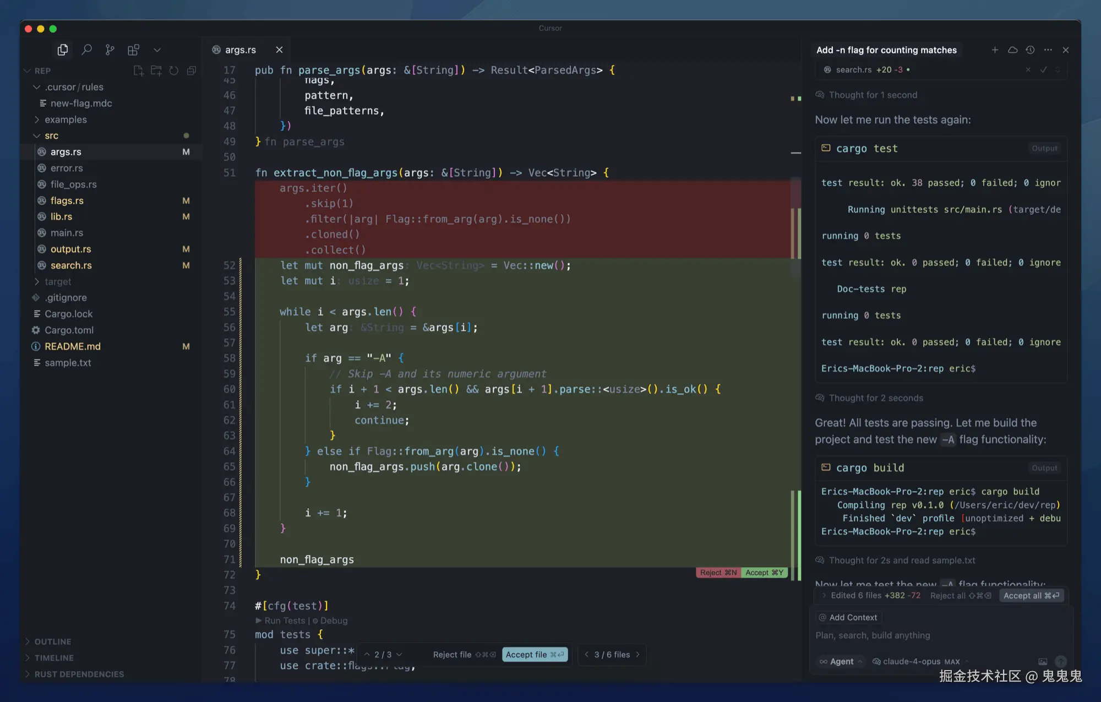Viewport: 1101px width, 702px height.
Task: Expand the examples folder
Action: [66, 119]
